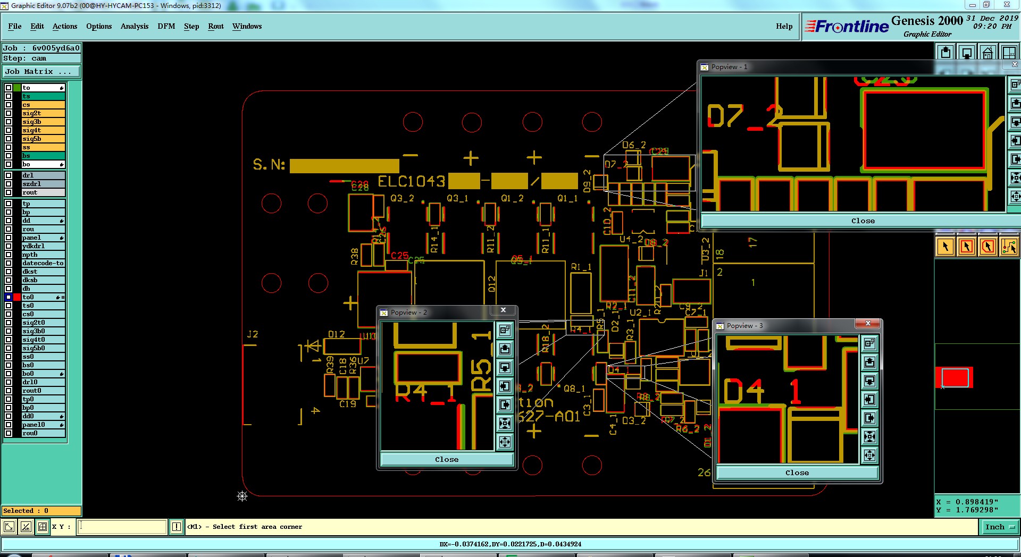Click the red color swatch beside layer to0
This screenshot has width=1021, height=557.
pos(17,297)
